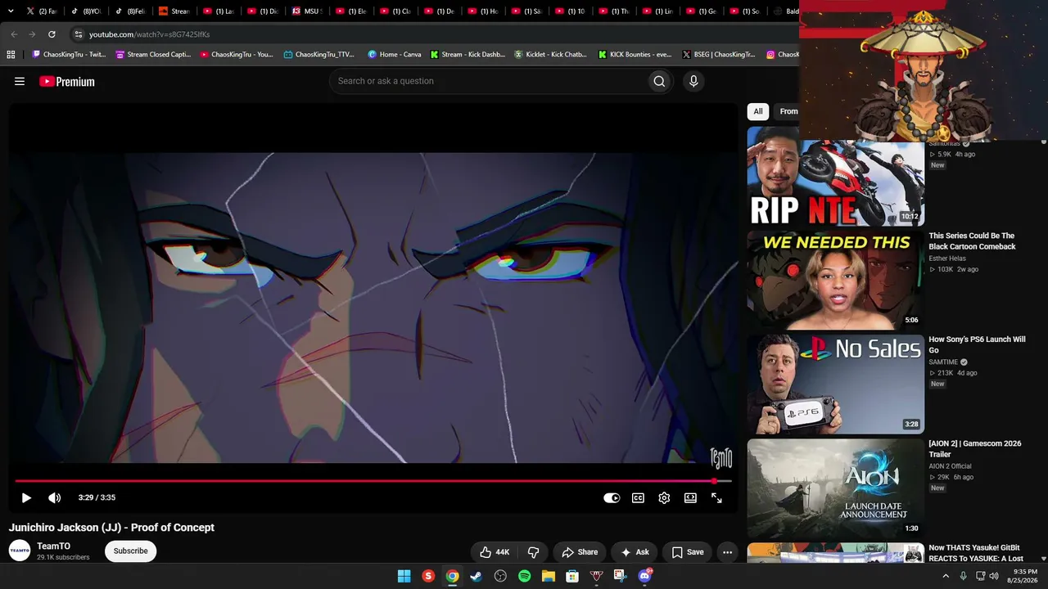Enter full screen mode
This screenshot has width=1048, height=589.
[716, 497]
